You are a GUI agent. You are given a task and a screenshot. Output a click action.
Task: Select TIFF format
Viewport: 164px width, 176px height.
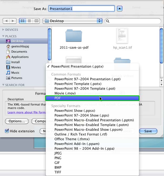point(92,172)
